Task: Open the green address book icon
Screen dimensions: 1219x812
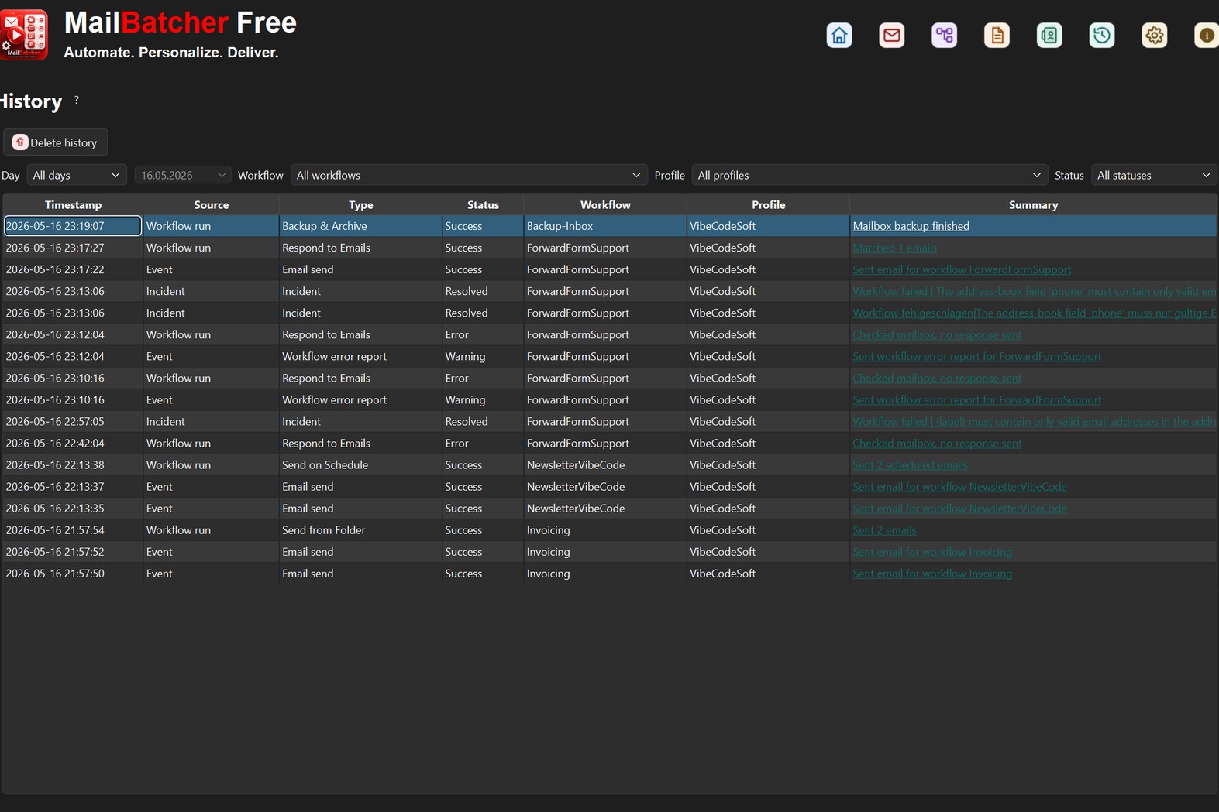Action: pos(1049,36)
